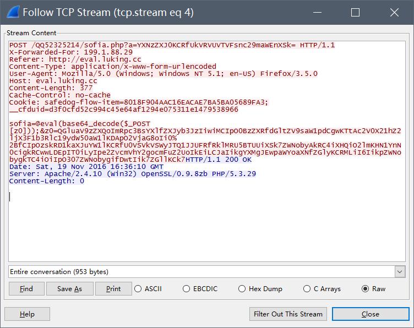Click the POST /QQ52325214/sofia.php request line
This screenshot has width=414, height=328.
click(172, 45)
